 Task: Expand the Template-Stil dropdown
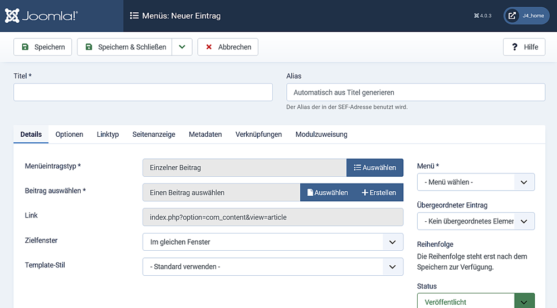click(272, 267)
